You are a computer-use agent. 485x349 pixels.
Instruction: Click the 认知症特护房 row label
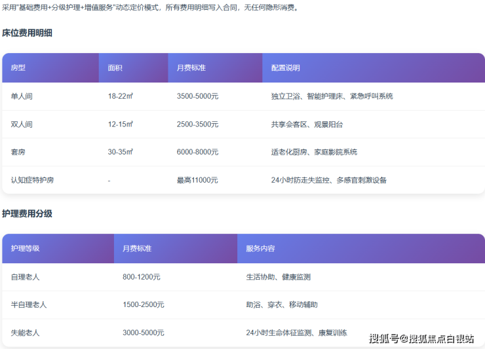click(x=32, y=180)
